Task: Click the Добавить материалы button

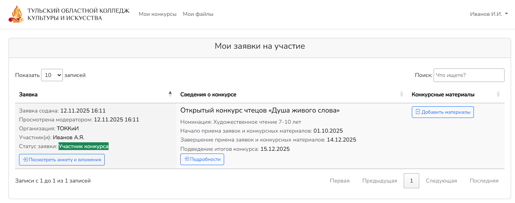Action: pyautogui.click(x=442, y=112)
